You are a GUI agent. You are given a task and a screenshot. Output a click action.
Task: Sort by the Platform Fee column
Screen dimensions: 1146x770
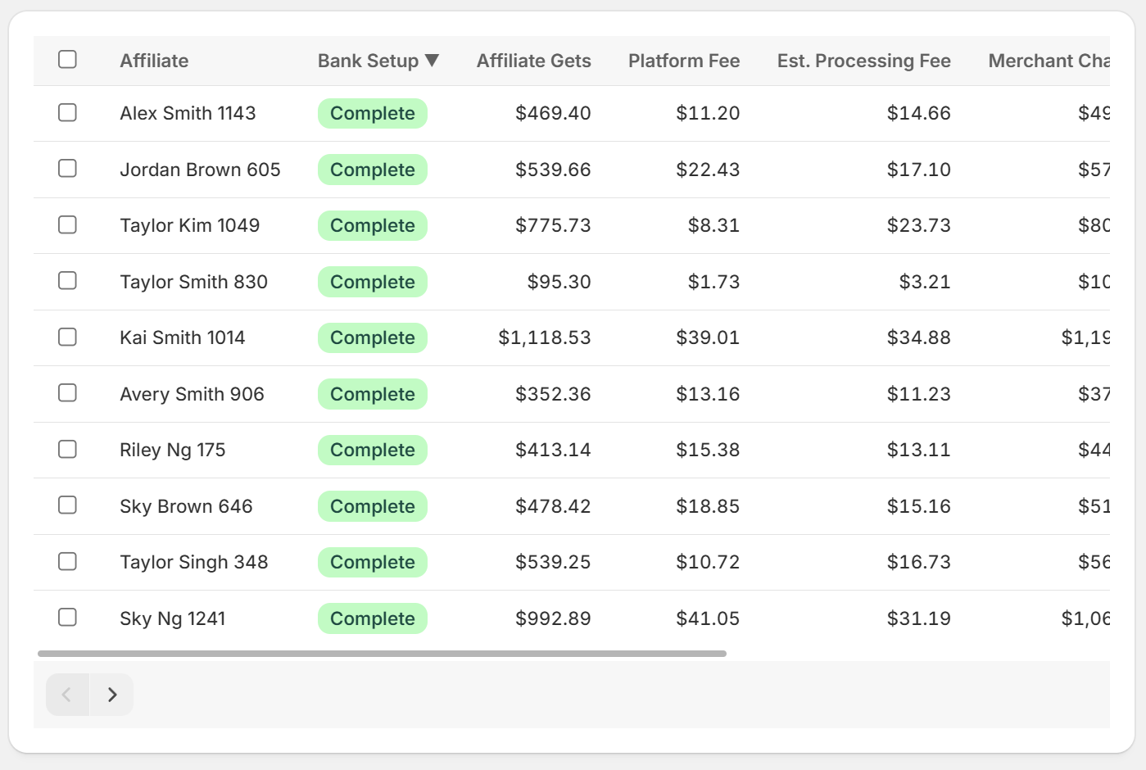(684, 60)
